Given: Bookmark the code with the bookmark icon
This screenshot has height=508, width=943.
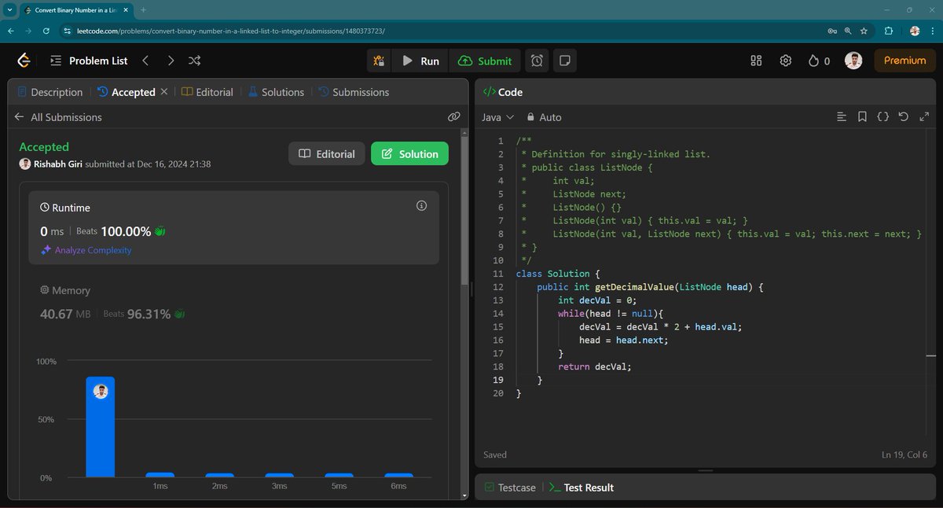Looking at the screenshot, I should tap(862, 116).
